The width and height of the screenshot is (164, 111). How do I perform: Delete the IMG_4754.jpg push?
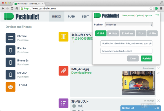(159, 68)
